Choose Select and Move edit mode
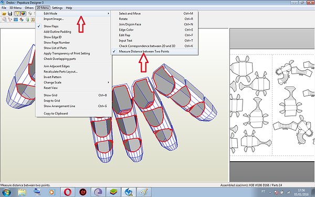Image resolution: width=315 pixels, height=197 pixels. pyautogui.click(x=154, y=14)
